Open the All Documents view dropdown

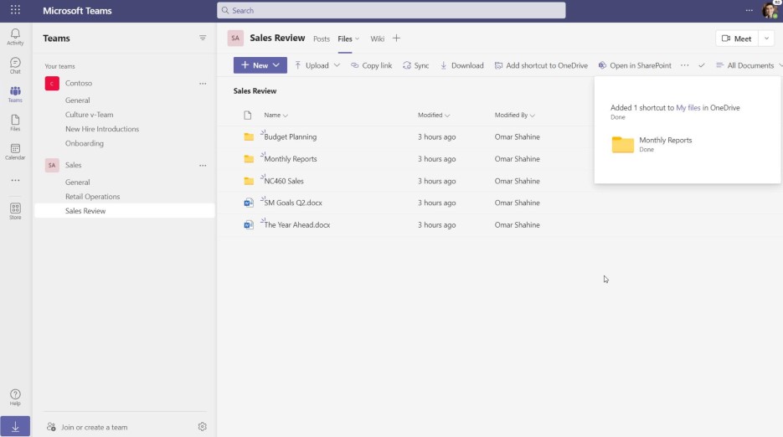749,65
